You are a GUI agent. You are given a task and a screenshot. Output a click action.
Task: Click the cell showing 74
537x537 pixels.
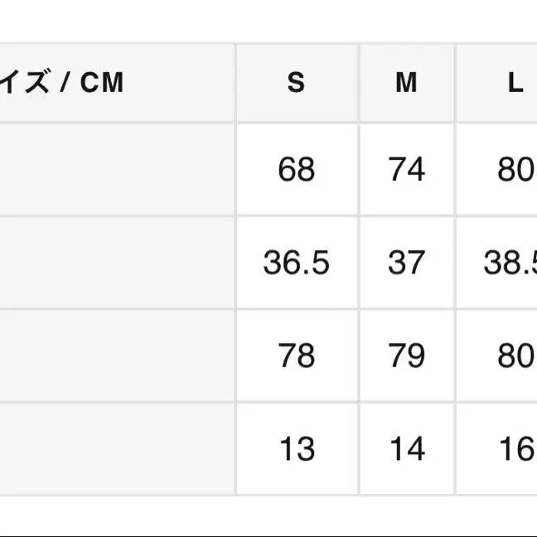click(x=406, y=170)
